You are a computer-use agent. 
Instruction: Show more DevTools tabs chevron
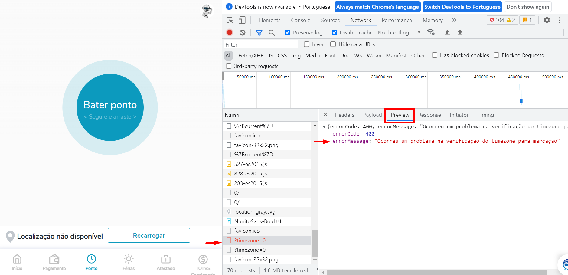click(454, 20)
